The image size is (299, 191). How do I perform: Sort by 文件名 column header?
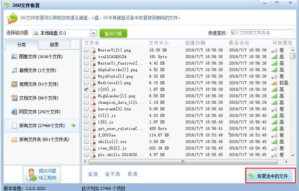pyautogui.click(x=92, y=43)
